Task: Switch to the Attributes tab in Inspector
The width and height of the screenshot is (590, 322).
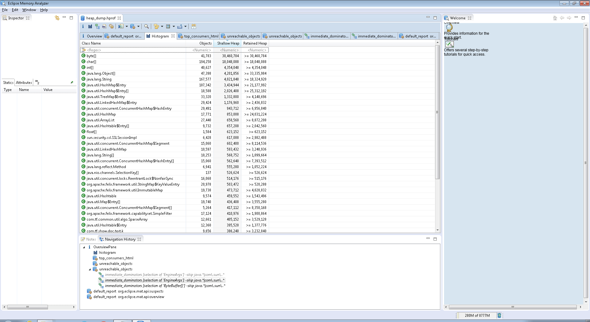Action: pos(24,82)
